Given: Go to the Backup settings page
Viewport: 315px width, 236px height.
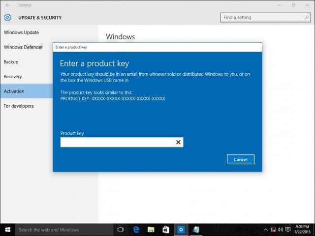Looking at the screenshot, I should coord(11,62).
